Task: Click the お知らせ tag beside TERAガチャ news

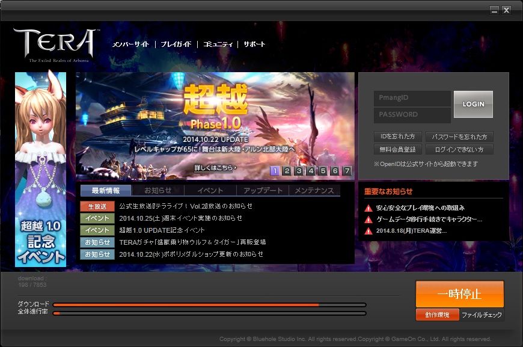Action: tap(97, 242)
